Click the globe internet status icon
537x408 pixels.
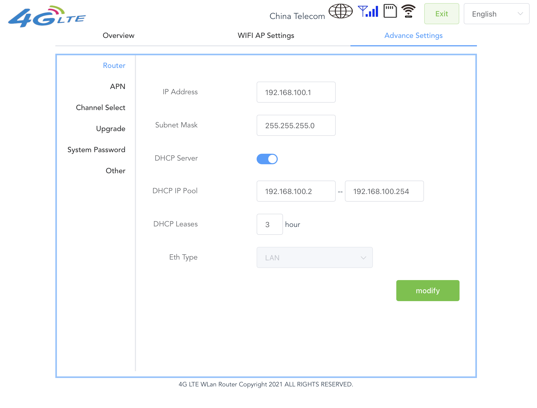340,11
